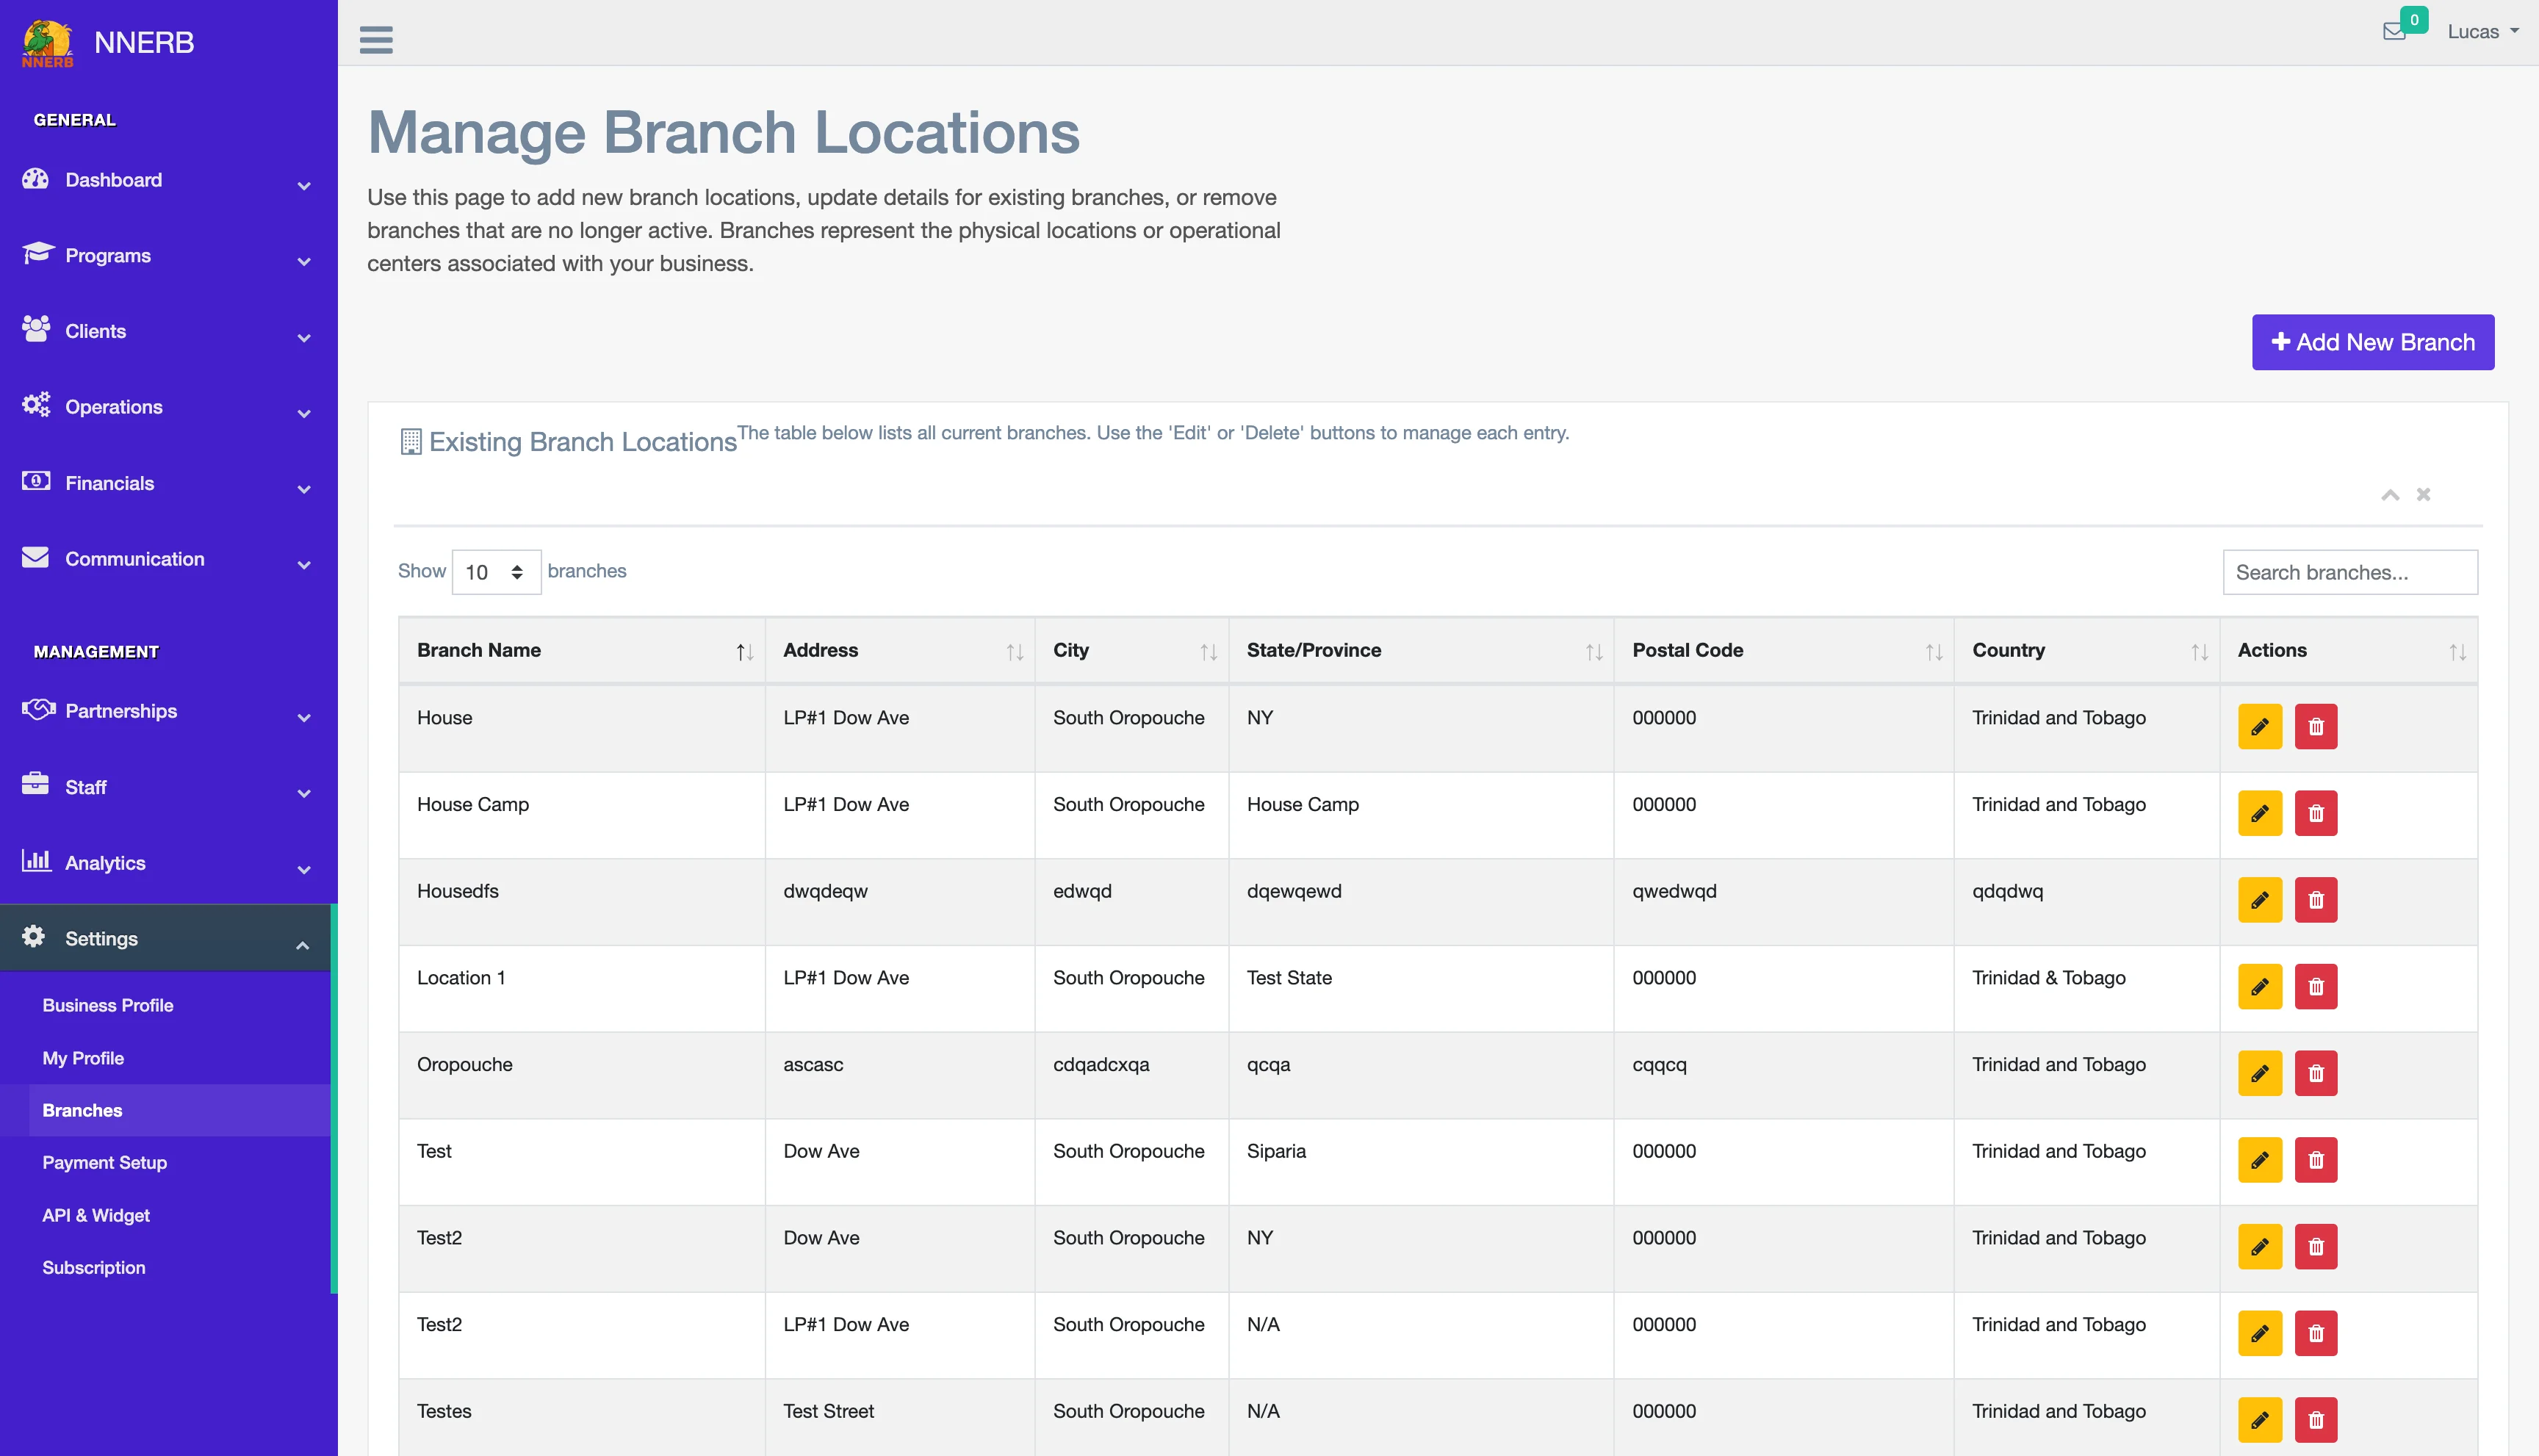
Task: Click the Search branches input field
Action: (2349, 572)
